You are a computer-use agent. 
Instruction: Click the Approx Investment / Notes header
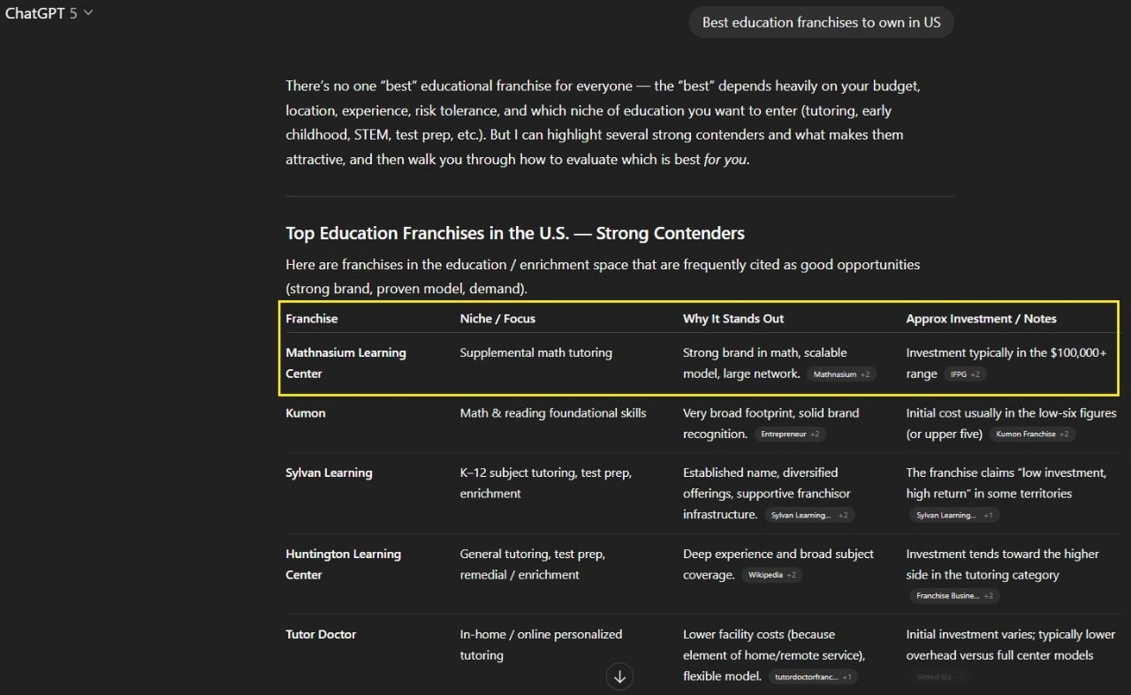coord(981,319)
